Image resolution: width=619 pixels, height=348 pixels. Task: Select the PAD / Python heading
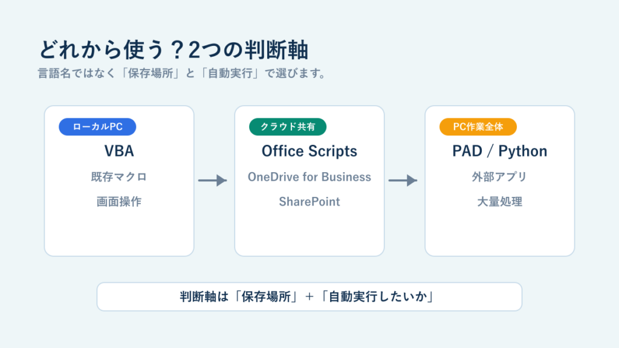(x=500, y=151)
